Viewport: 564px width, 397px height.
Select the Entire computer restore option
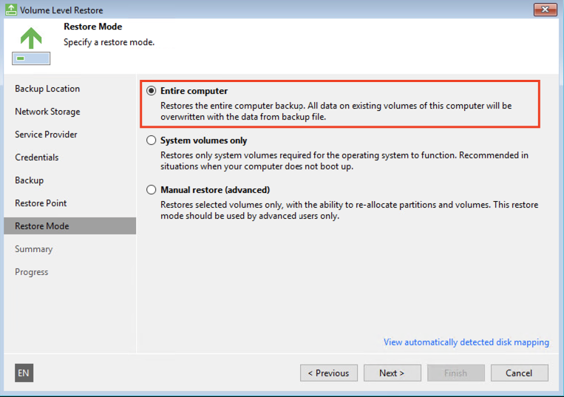(x=152, y=91)
